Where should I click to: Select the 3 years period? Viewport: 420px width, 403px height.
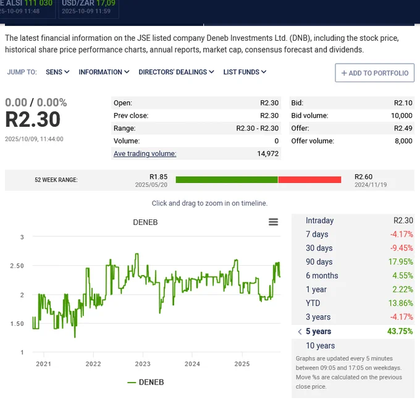[x=318, y=317]
